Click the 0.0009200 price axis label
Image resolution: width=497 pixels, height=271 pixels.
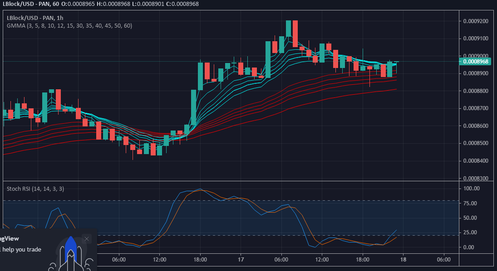tap(476, 21)
